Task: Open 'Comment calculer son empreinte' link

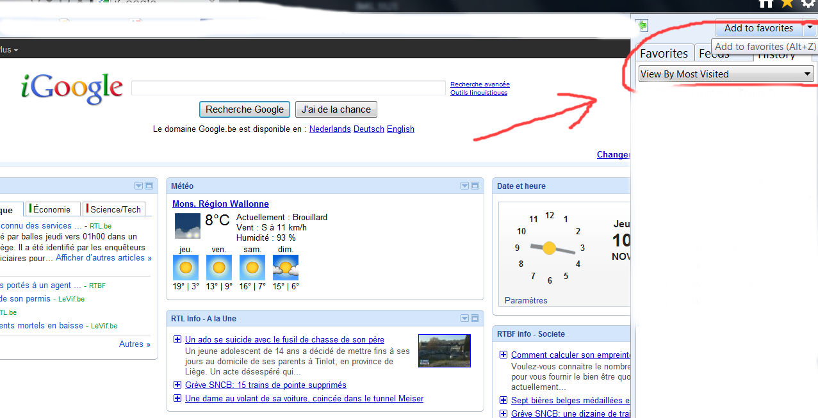Action: (571, 355)
